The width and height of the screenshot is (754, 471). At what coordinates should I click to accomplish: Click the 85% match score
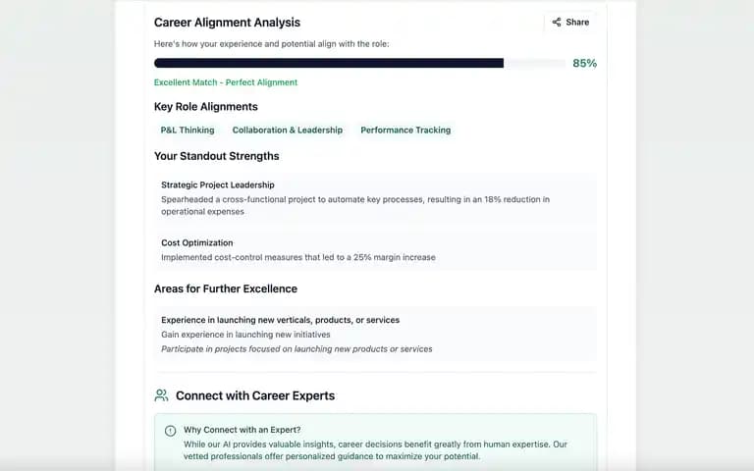pyautogui.click(x=584, y=64)
